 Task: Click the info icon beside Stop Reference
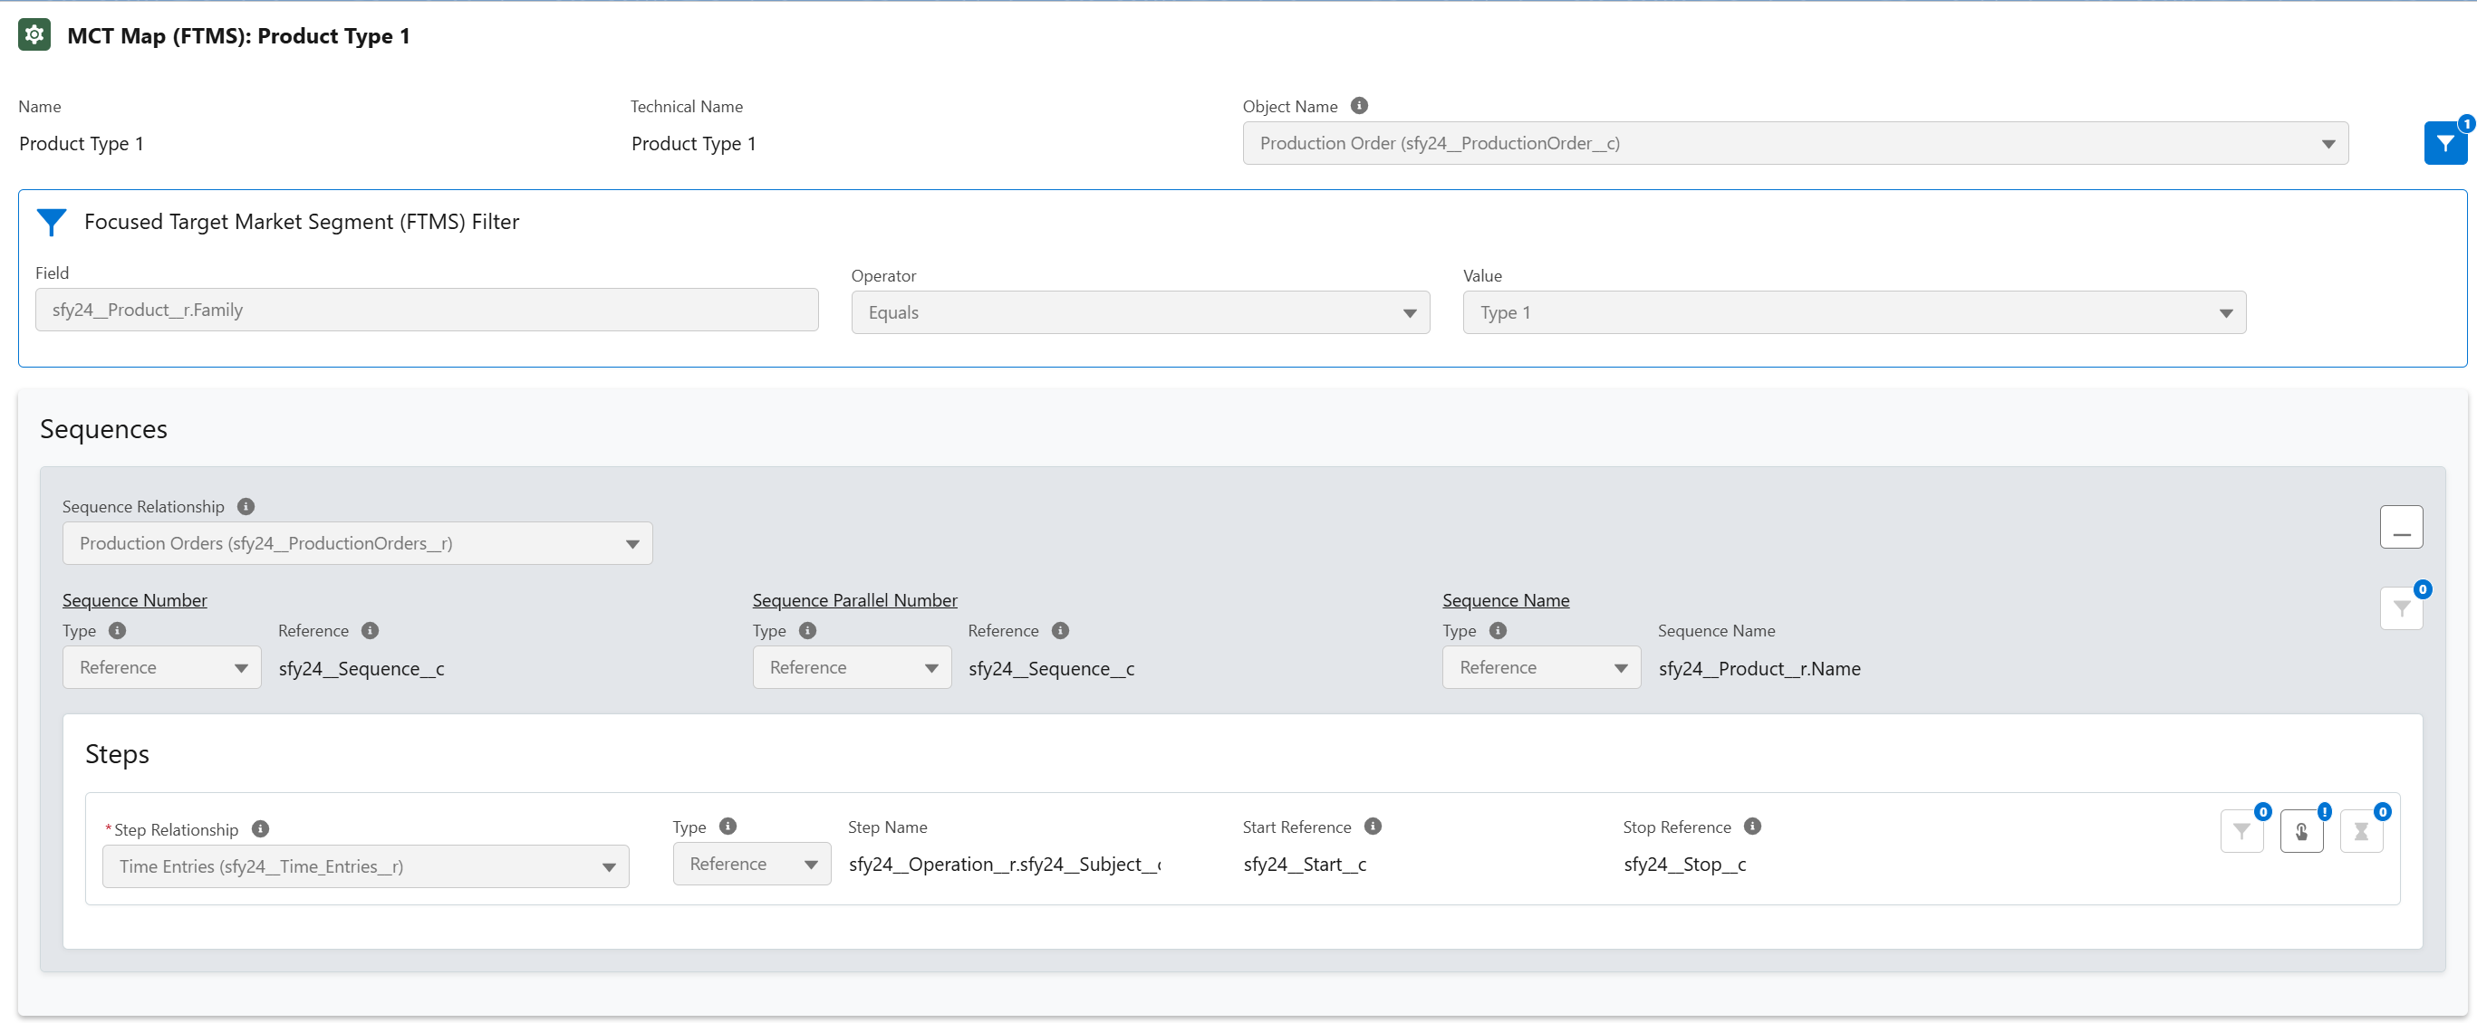tap(1753, 826)
